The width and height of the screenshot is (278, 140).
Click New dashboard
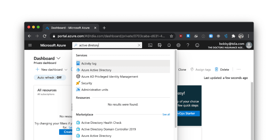pyautogui.click(x=49, y=70)
